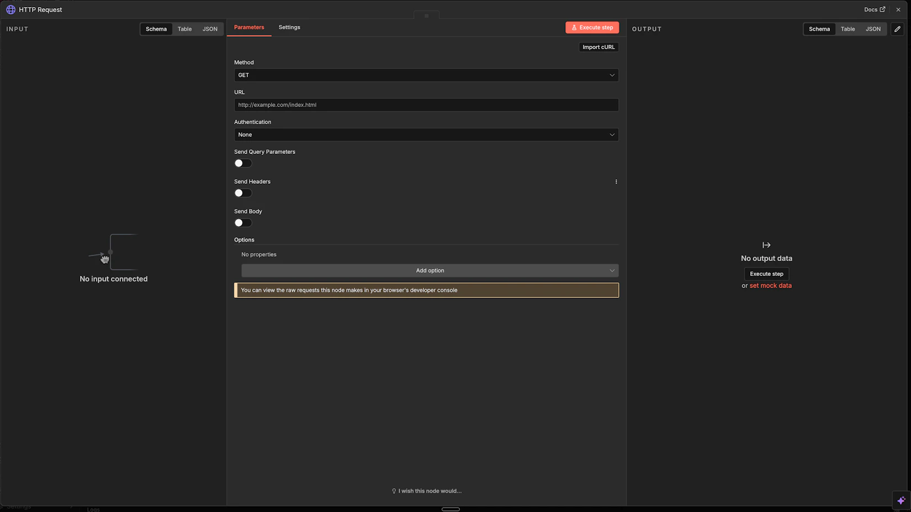Click the output arrow icon
This screenshot has width=911, height=512.
[766, 245]
